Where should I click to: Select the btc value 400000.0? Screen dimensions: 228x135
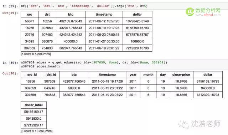pyautogui.click(x=71, y=41)
